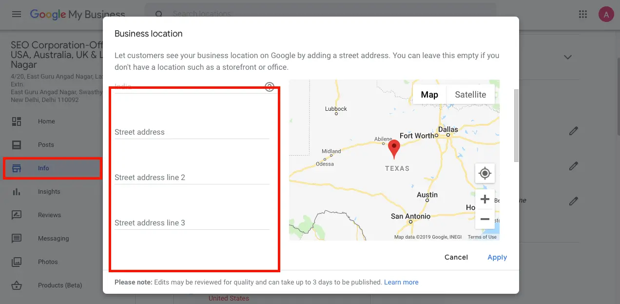Open Products (Beta) in the sidebar
Screen dimensions: 620x304
pyautogui.click(x=60, y=285)
